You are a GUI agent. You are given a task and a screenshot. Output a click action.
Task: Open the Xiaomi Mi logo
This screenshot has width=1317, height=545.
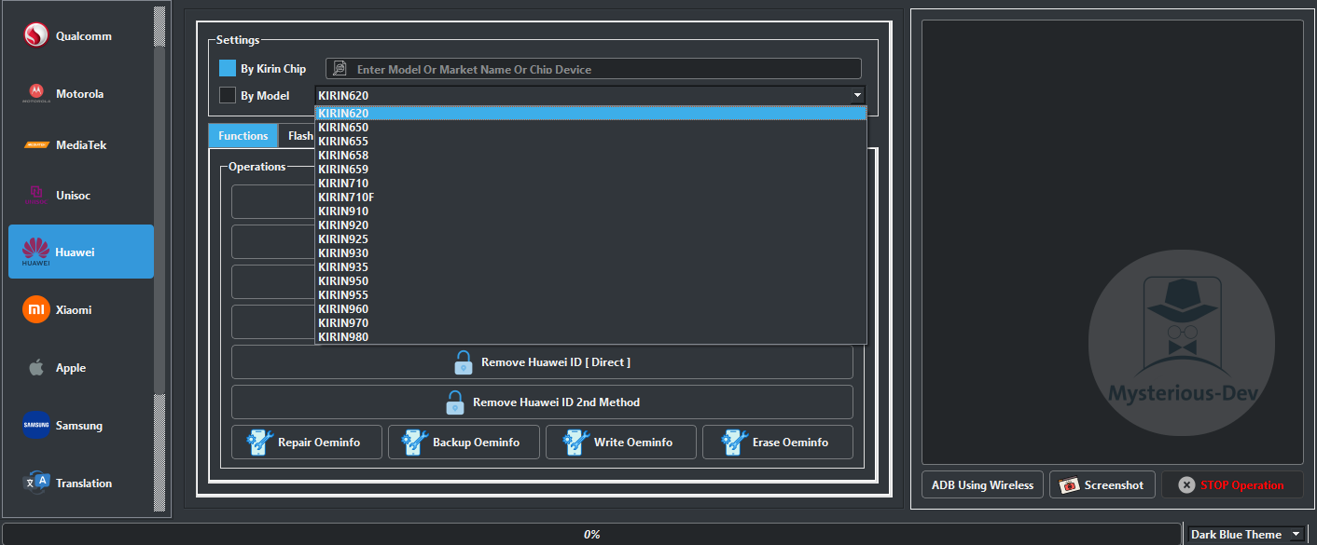tap(36, 310)
